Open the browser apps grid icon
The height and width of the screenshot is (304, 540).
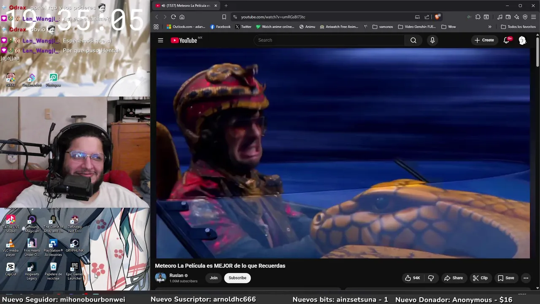(156, 27)
